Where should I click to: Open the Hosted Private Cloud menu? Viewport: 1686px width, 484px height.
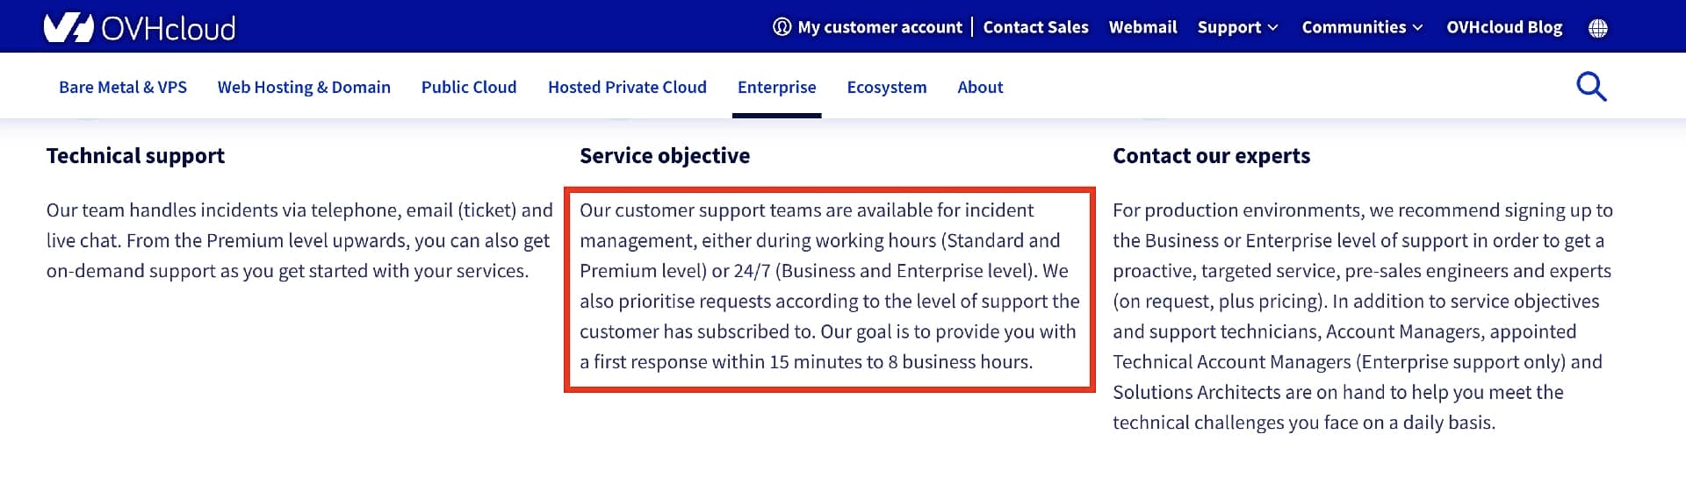tap(627, 87)
